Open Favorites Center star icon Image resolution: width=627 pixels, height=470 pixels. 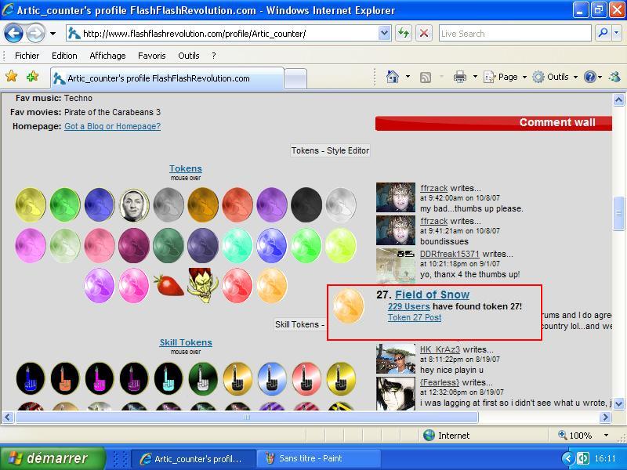point(12,76)
